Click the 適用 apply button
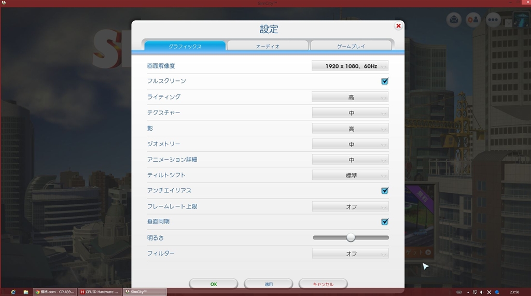This screenshot has width=531, height=296. pos(268,284)
